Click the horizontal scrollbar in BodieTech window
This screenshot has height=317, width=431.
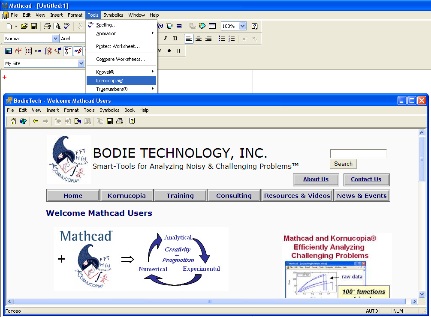[210, 301]
